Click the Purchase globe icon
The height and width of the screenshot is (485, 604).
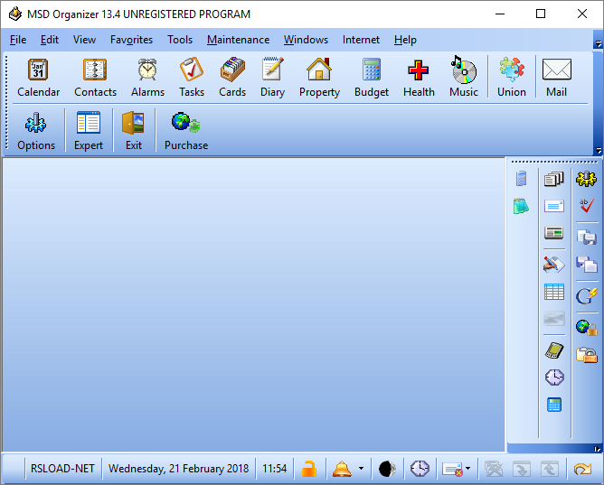[x=186, y=123]
